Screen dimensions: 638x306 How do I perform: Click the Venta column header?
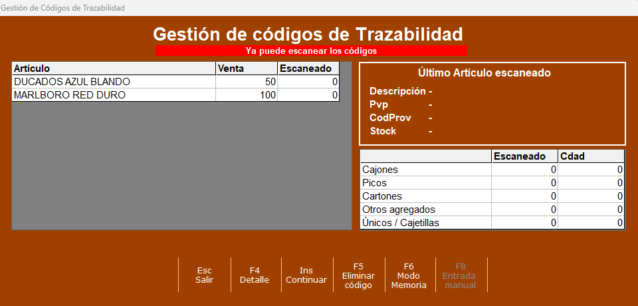(x=247, y=69)
